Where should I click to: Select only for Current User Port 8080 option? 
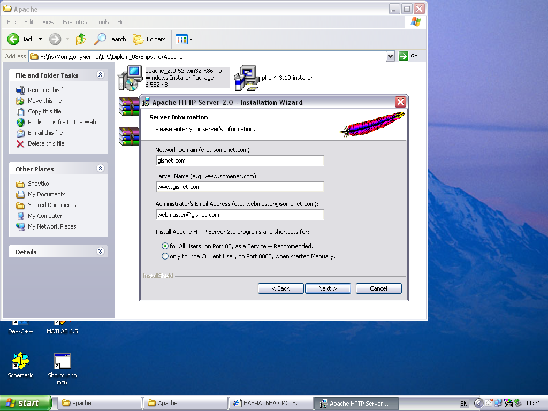coord(165,256)
